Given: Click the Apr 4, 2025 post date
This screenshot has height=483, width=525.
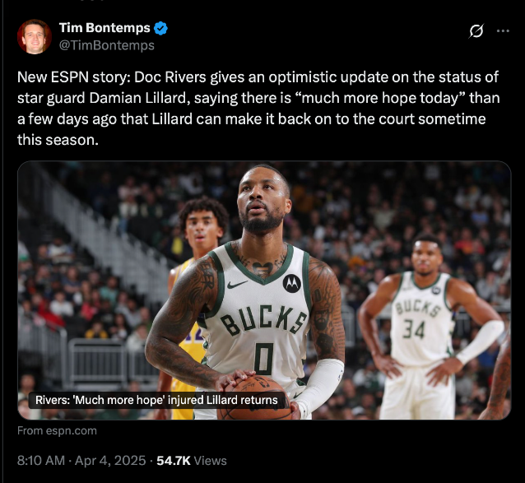Looking at the screenshot, I should coord(110,461).
